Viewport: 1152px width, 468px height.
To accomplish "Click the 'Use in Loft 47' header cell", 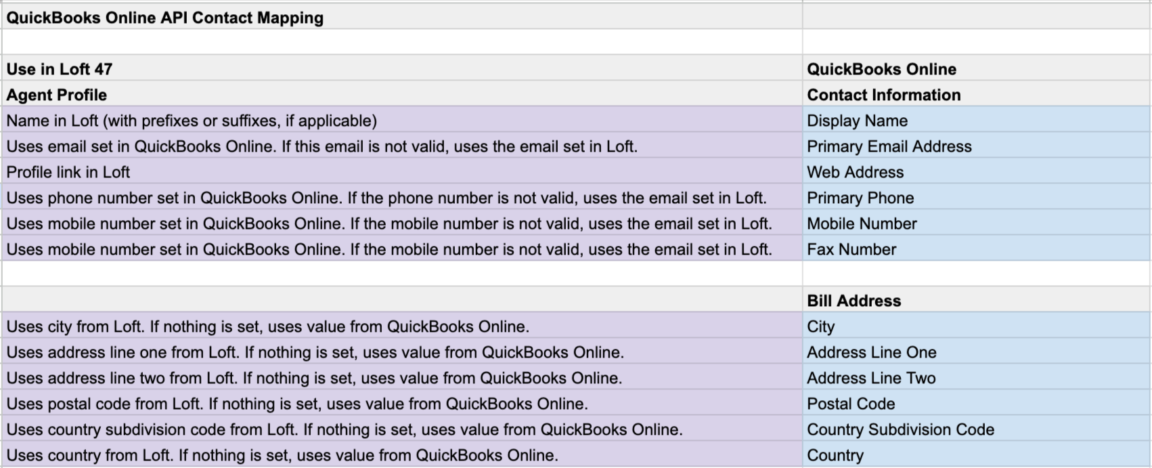I will (x=402, y=68).
